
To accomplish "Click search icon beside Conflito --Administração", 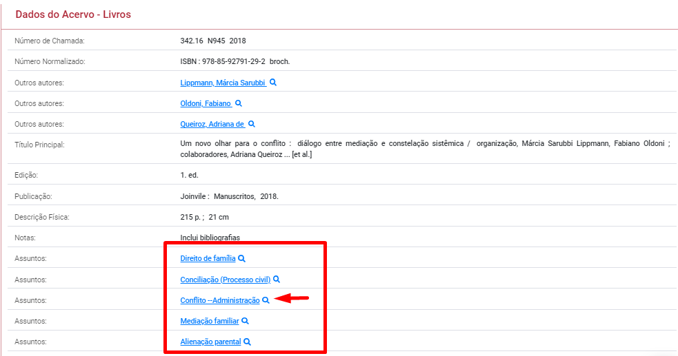I will click(266, 300).
